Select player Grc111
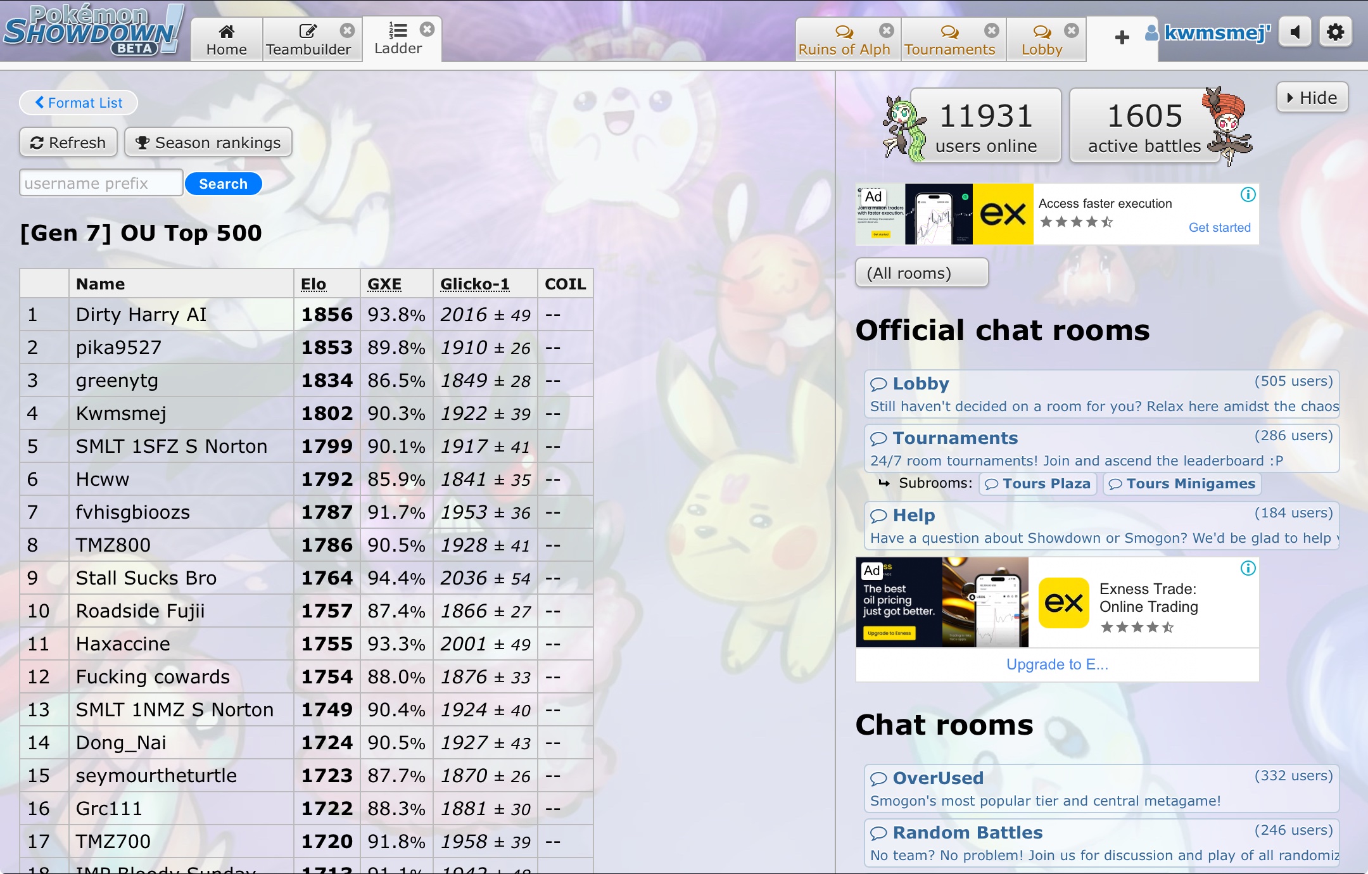Viewport: 1368px width, 874px height. click(109, 808)
